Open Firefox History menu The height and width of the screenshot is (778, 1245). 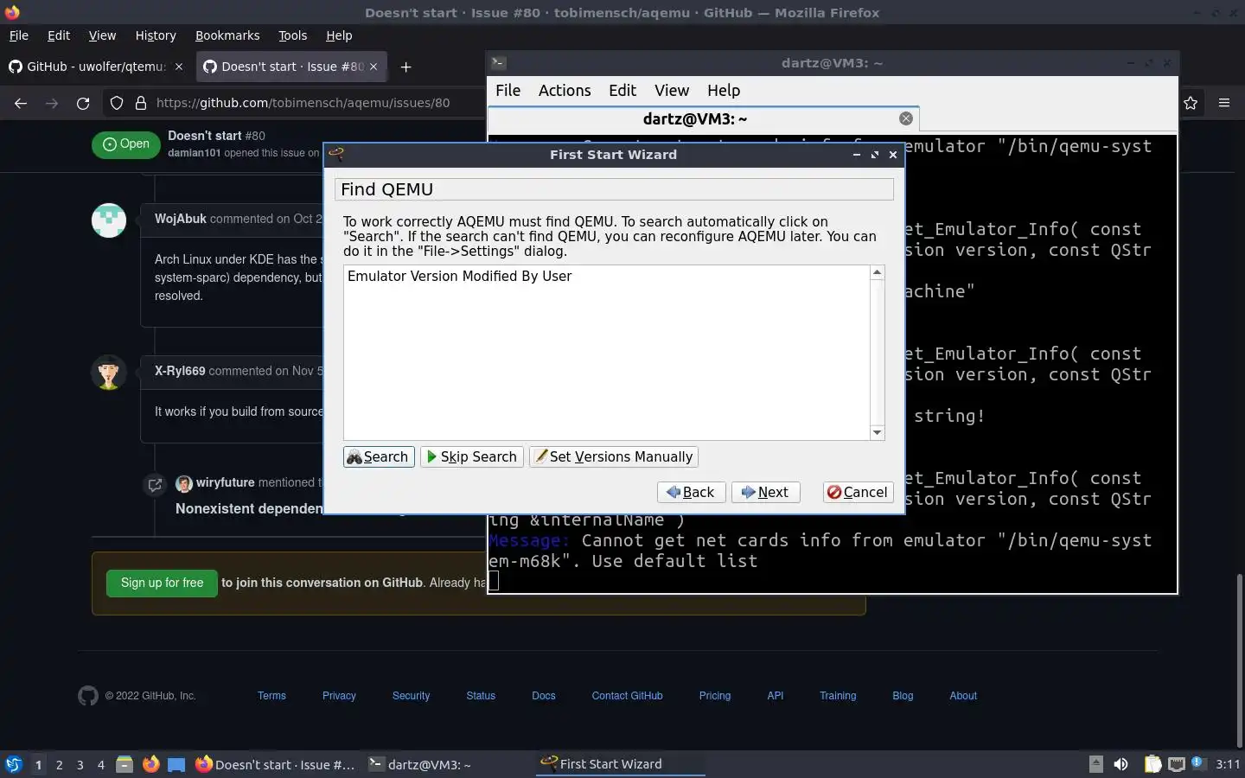coord(156,35)
